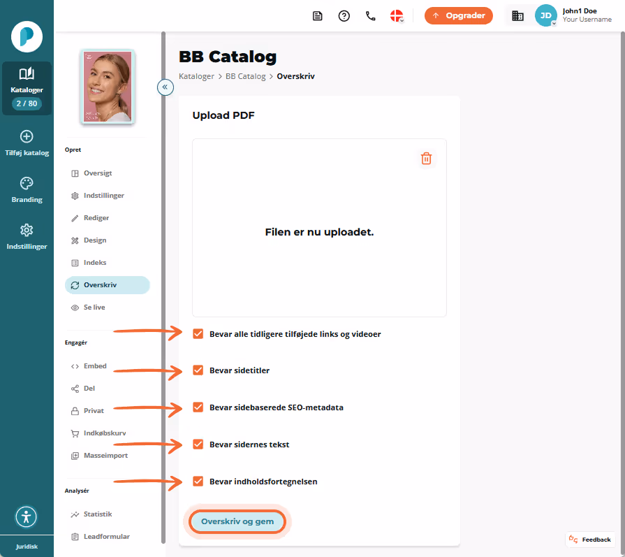Click the Embed code brackets icon
The image size is (625, 557).
click(x=75, y=366)
